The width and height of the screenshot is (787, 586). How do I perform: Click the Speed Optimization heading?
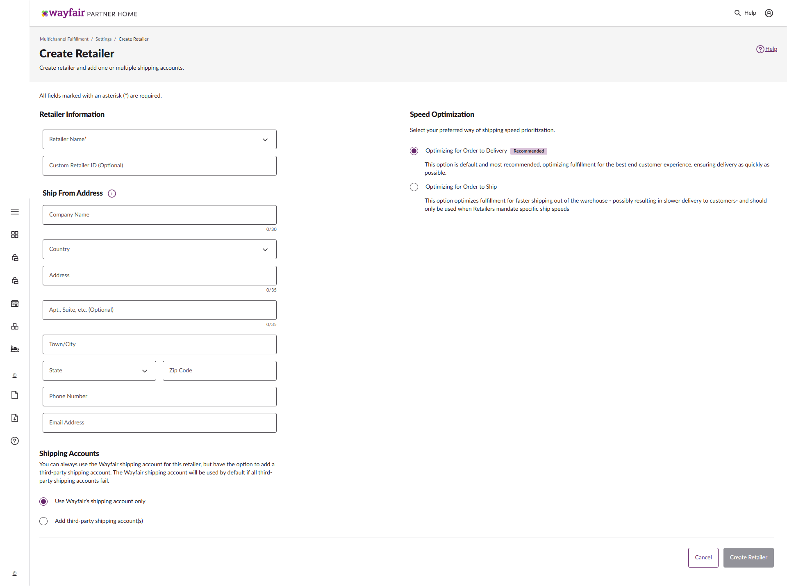point(442,114)
